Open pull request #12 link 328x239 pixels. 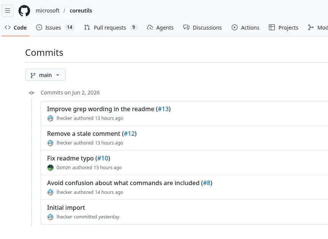129,134
